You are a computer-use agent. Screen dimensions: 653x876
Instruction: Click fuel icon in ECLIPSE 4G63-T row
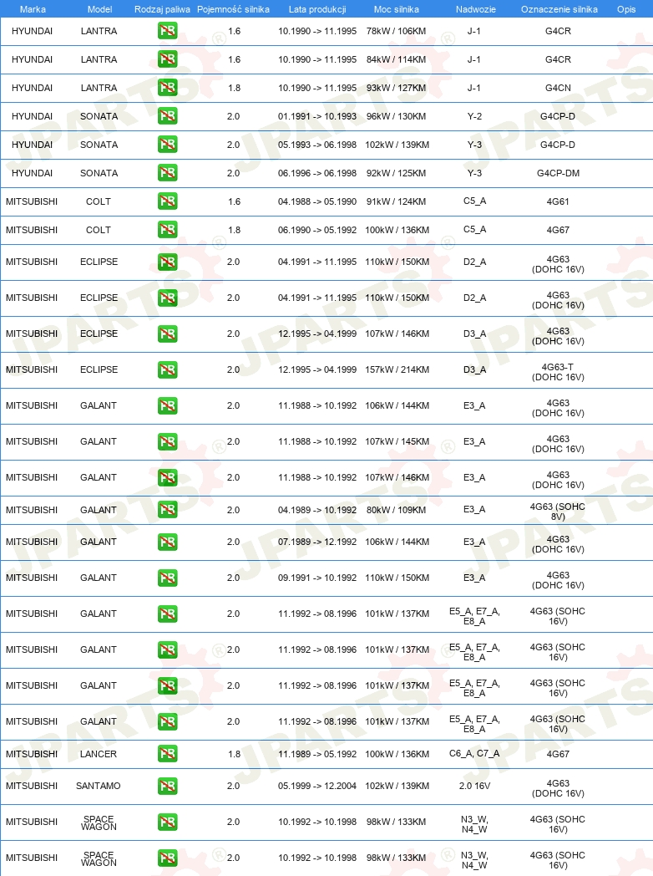[x=168, y=369]
